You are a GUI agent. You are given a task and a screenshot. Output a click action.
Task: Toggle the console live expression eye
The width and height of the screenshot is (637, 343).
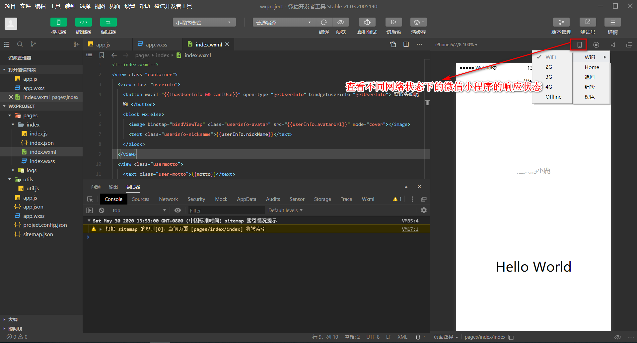pyautogui.click(x=177, y=210)
